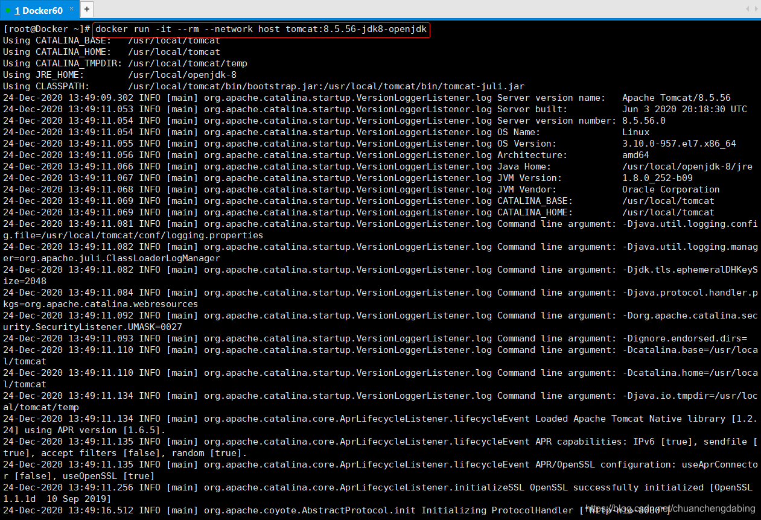Click the 'Architecture:' label
This screenshot has height=520, width=761.
tap(532, 155)
